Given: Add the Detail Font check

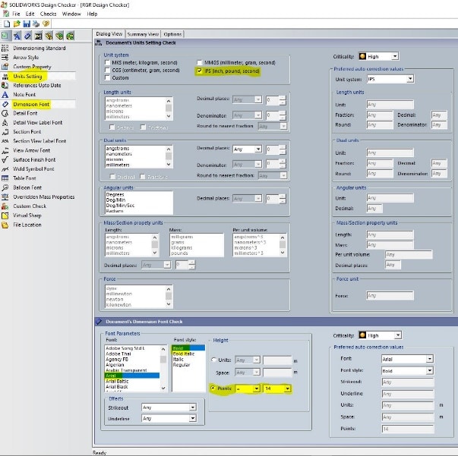Looking at the screenshot, I should (x=25, y=113).
